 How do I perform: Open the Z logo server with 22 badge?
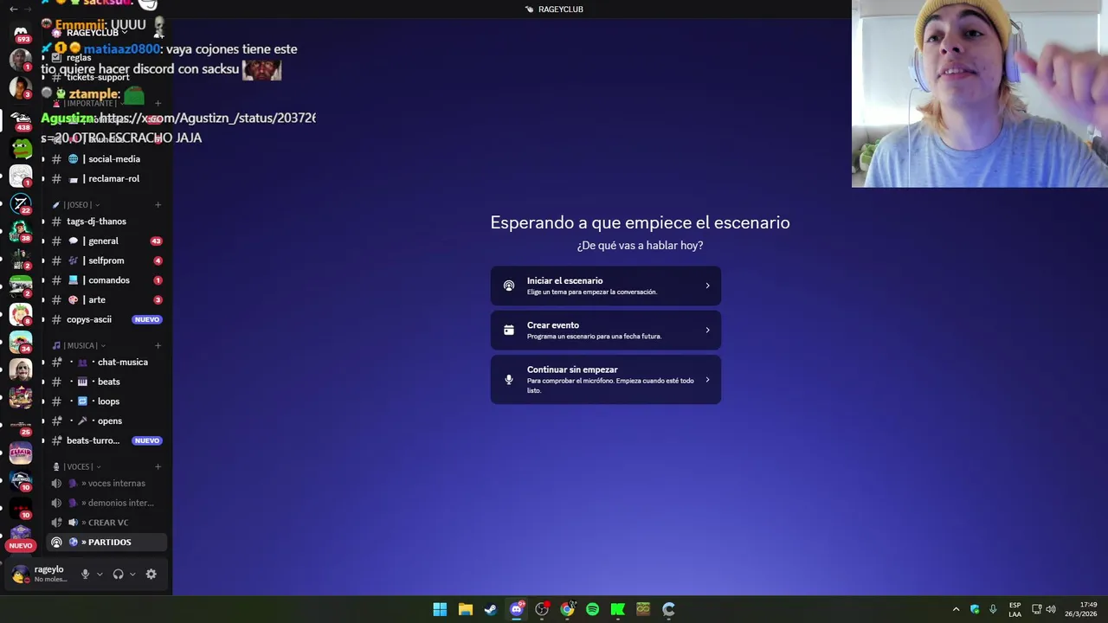click(21, 203)
